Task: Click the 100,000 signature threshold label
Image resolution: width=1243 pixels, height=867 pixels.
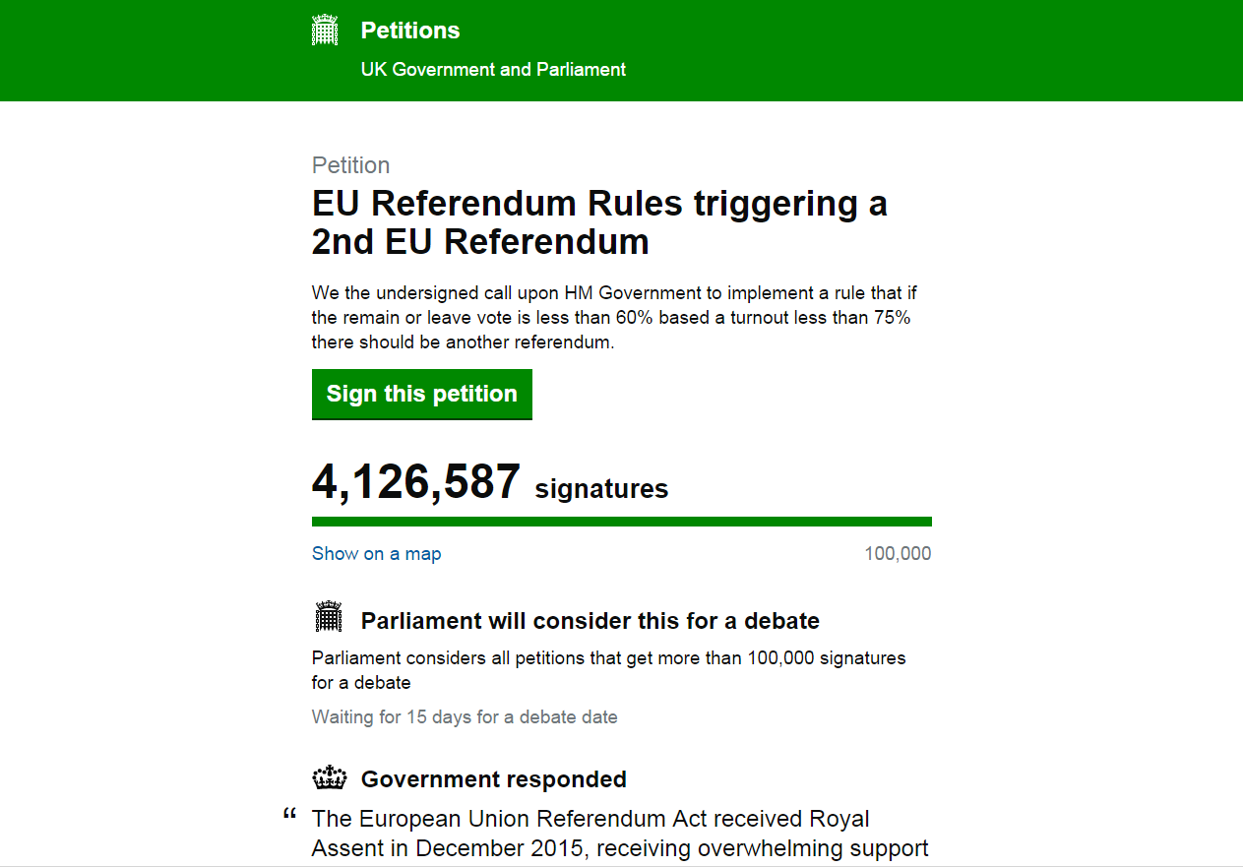Action: 898,554
